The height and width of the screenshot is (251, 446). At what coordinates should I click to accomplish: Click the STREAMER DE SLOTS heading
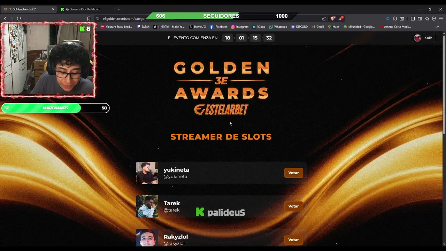[x=221, y=137]
